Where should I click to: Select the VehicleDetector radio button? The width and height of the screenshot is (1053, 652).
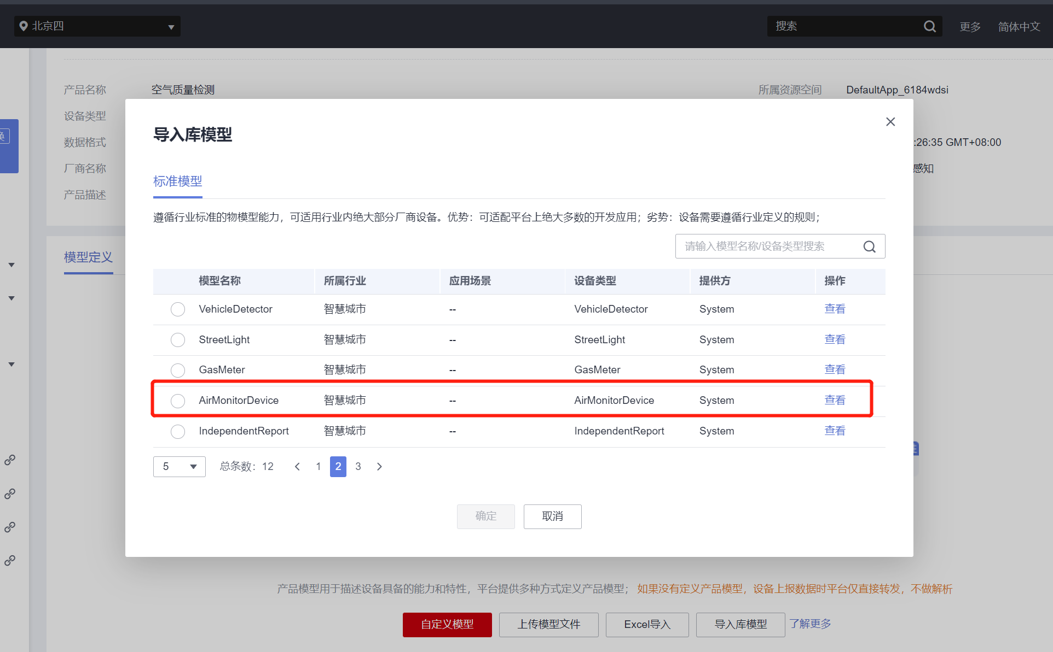[x=178, y=309]
